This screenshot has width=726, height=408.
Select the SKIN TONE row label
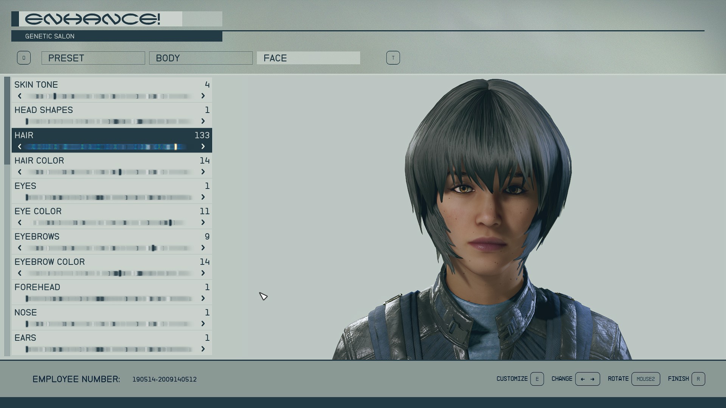click(x=36, y=85)
